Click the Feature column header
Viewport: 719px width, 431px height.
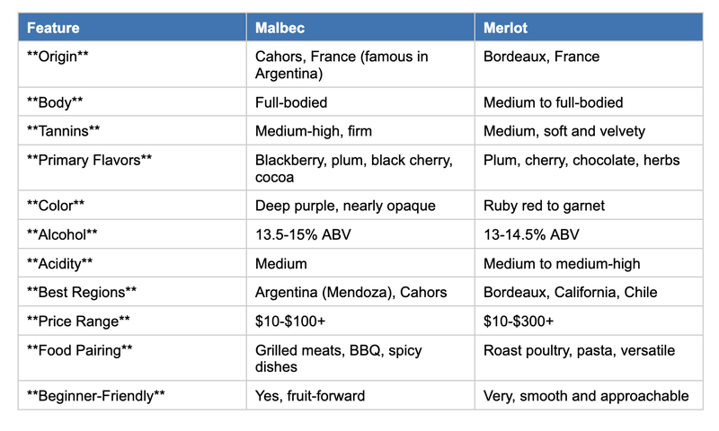pyautogui.click(x=131, y=28)
